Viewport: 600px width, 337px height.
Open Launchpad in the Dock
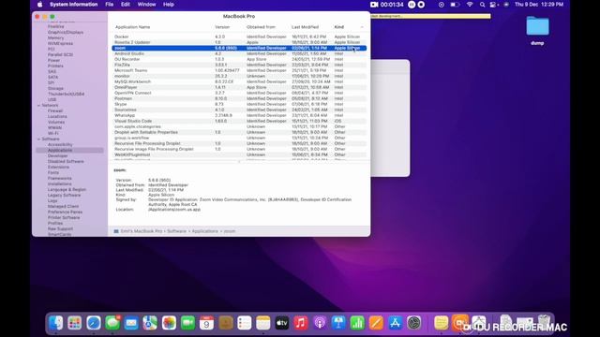(75, 323)
